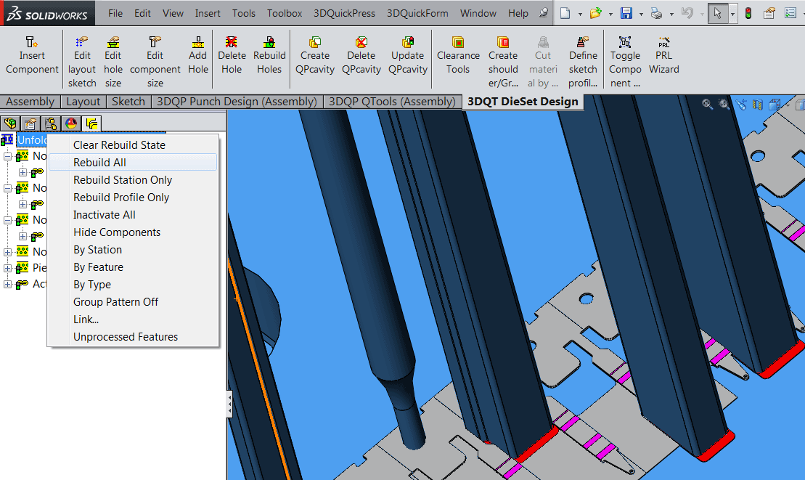The height and width of the screenshot is (480, 805).
Task: Open the Select tool dropdown arrow
Action: click(x=732, y=15)
